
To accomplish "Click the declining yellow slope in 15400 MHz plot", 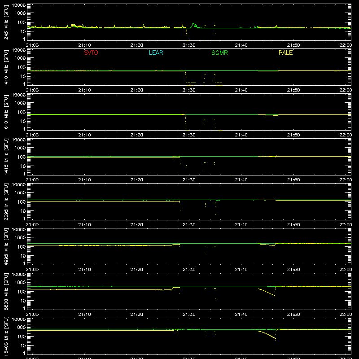I will point(267,334).
